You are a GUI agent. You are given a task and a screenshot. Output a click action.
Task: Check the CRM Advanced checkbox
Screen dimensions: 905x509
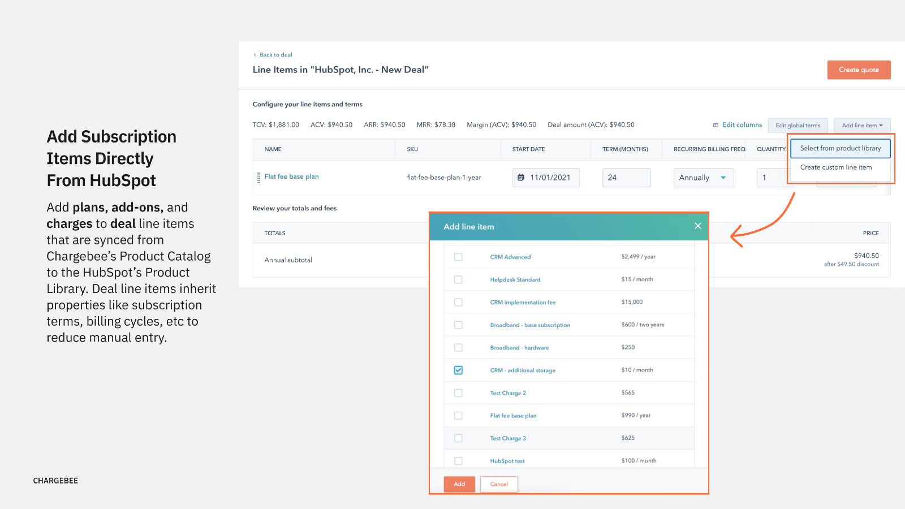pyautogui.click(x=458, y=257)
